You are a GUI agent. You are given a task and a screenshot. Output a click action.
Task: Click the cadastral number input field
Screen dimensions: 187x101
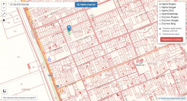tap(42, 5)
